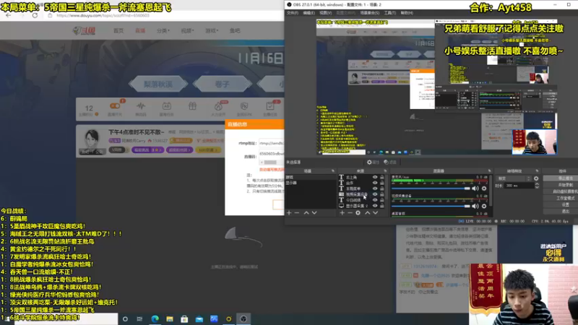578x325 pixels.
Task: Toggle visibility of 显示器采集 2 source
Action: click(x=375, y=206)
